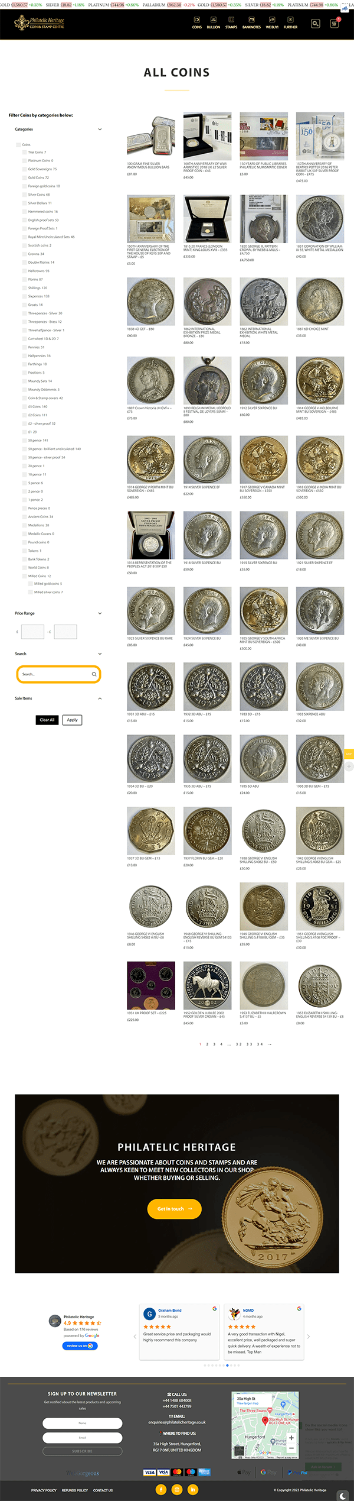Select the fifth review carousel dot
Image resolution: width=354 pixels, height=1501 pixels.
tap(219, 1366)
